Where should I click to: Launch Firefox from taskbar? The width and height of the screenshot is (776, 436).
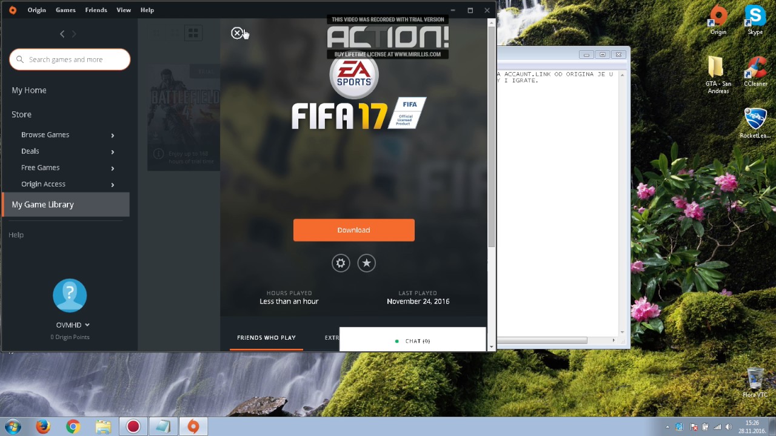click(42, 426)
